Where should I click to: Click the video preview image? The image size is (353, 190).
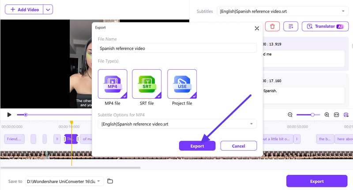pos(46,64)
